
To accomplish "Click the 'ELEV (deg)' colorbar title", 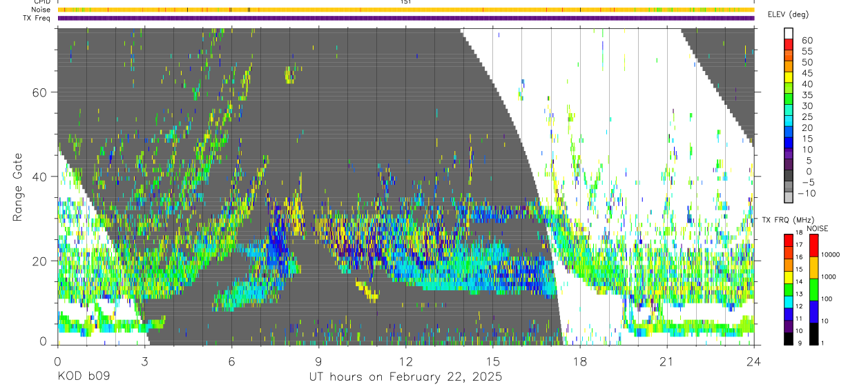I will coord(788,15).
